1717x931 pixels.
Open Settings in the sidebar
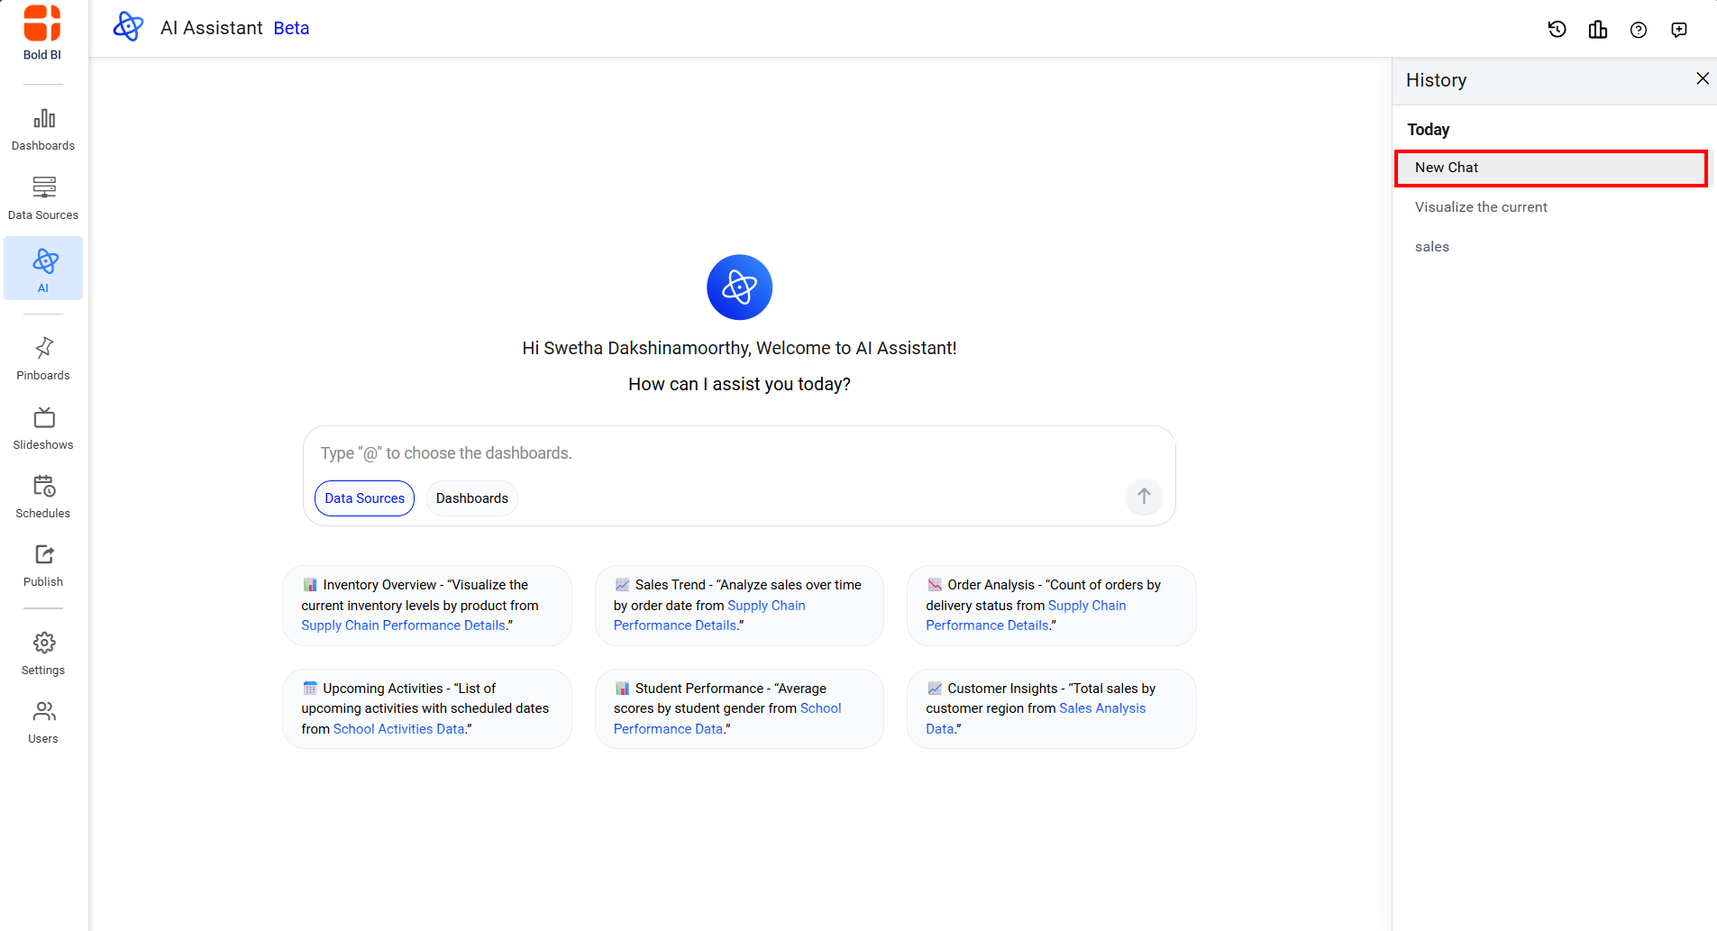coord(43,653)
